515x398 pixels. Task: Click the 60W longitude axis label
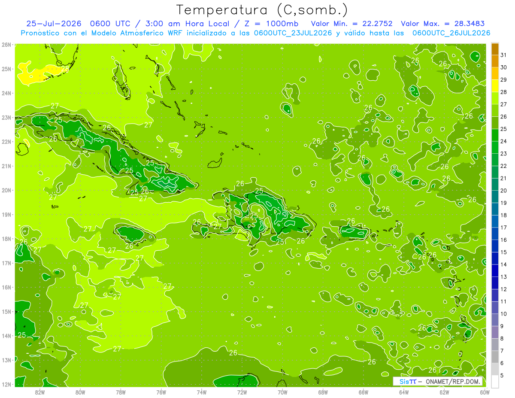[485, 392]
